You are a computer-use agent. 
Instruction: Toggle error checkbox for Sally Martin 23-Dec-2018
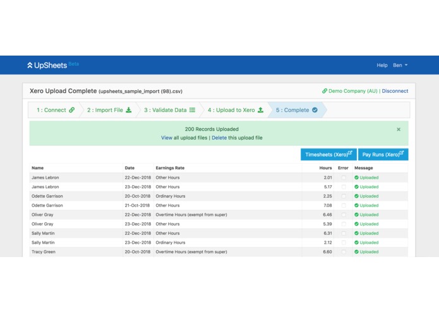point(344,243)
